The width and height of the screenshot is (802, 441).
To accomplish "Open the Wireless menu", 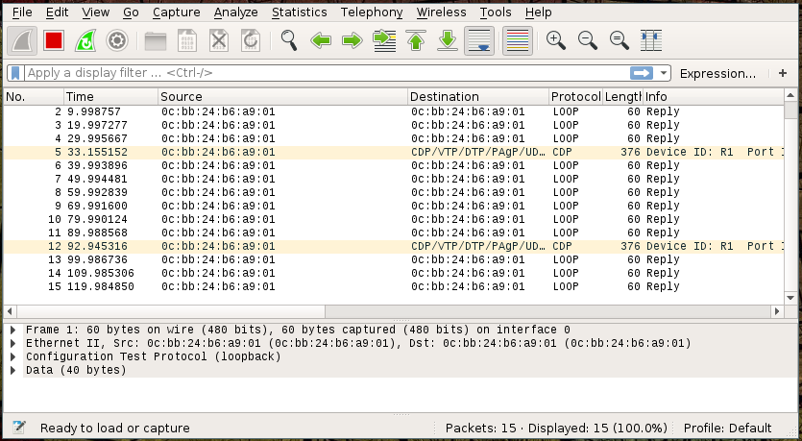I will click(442, 12).
